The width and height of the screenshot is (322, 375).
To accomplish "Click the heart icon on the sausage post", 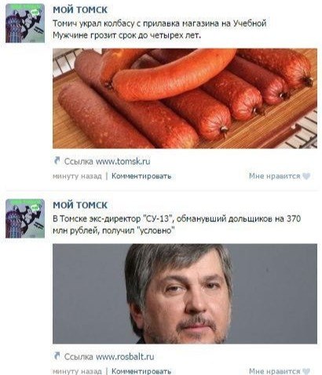I will point(306,177).
